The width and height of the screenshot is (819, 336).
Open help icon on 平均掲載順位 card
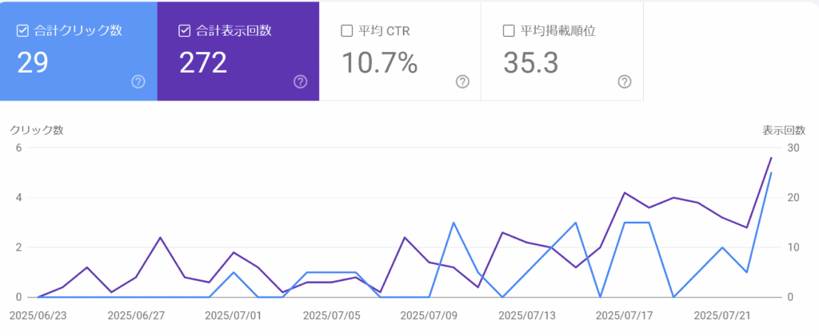coord(624,81)
